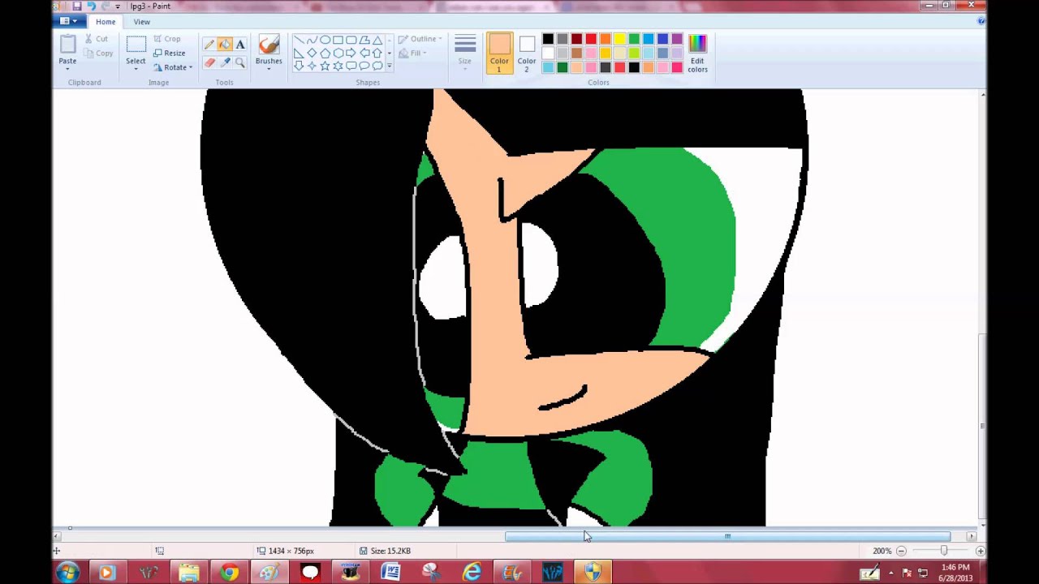Pick the purple color swatch

[x=677, y=39]
